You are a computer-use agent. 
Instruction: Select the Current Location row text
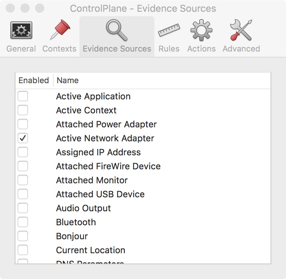[91, 250]
